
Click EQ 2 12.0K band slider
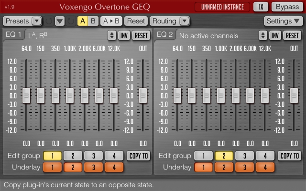pos(265,95)
